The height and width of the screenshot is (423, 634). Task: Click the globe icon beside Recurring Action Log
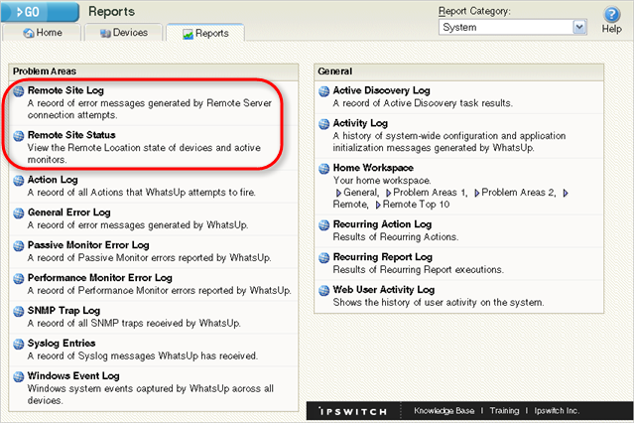point(323,225)
